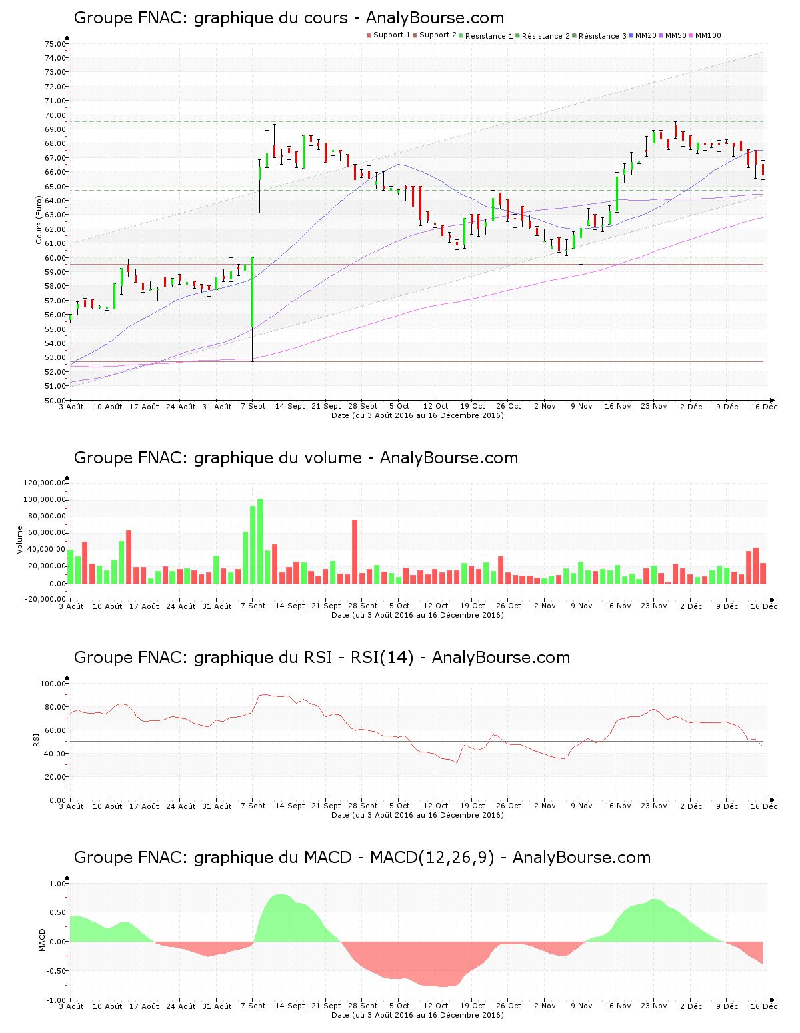
Task: Click the title 'Groupe FNAC: graphique du cours'
Action: 211,18
